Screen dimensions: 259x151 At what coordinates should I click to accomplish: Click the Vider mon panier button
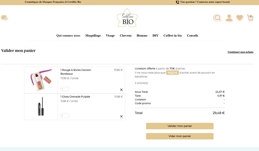tap(180, 136)
